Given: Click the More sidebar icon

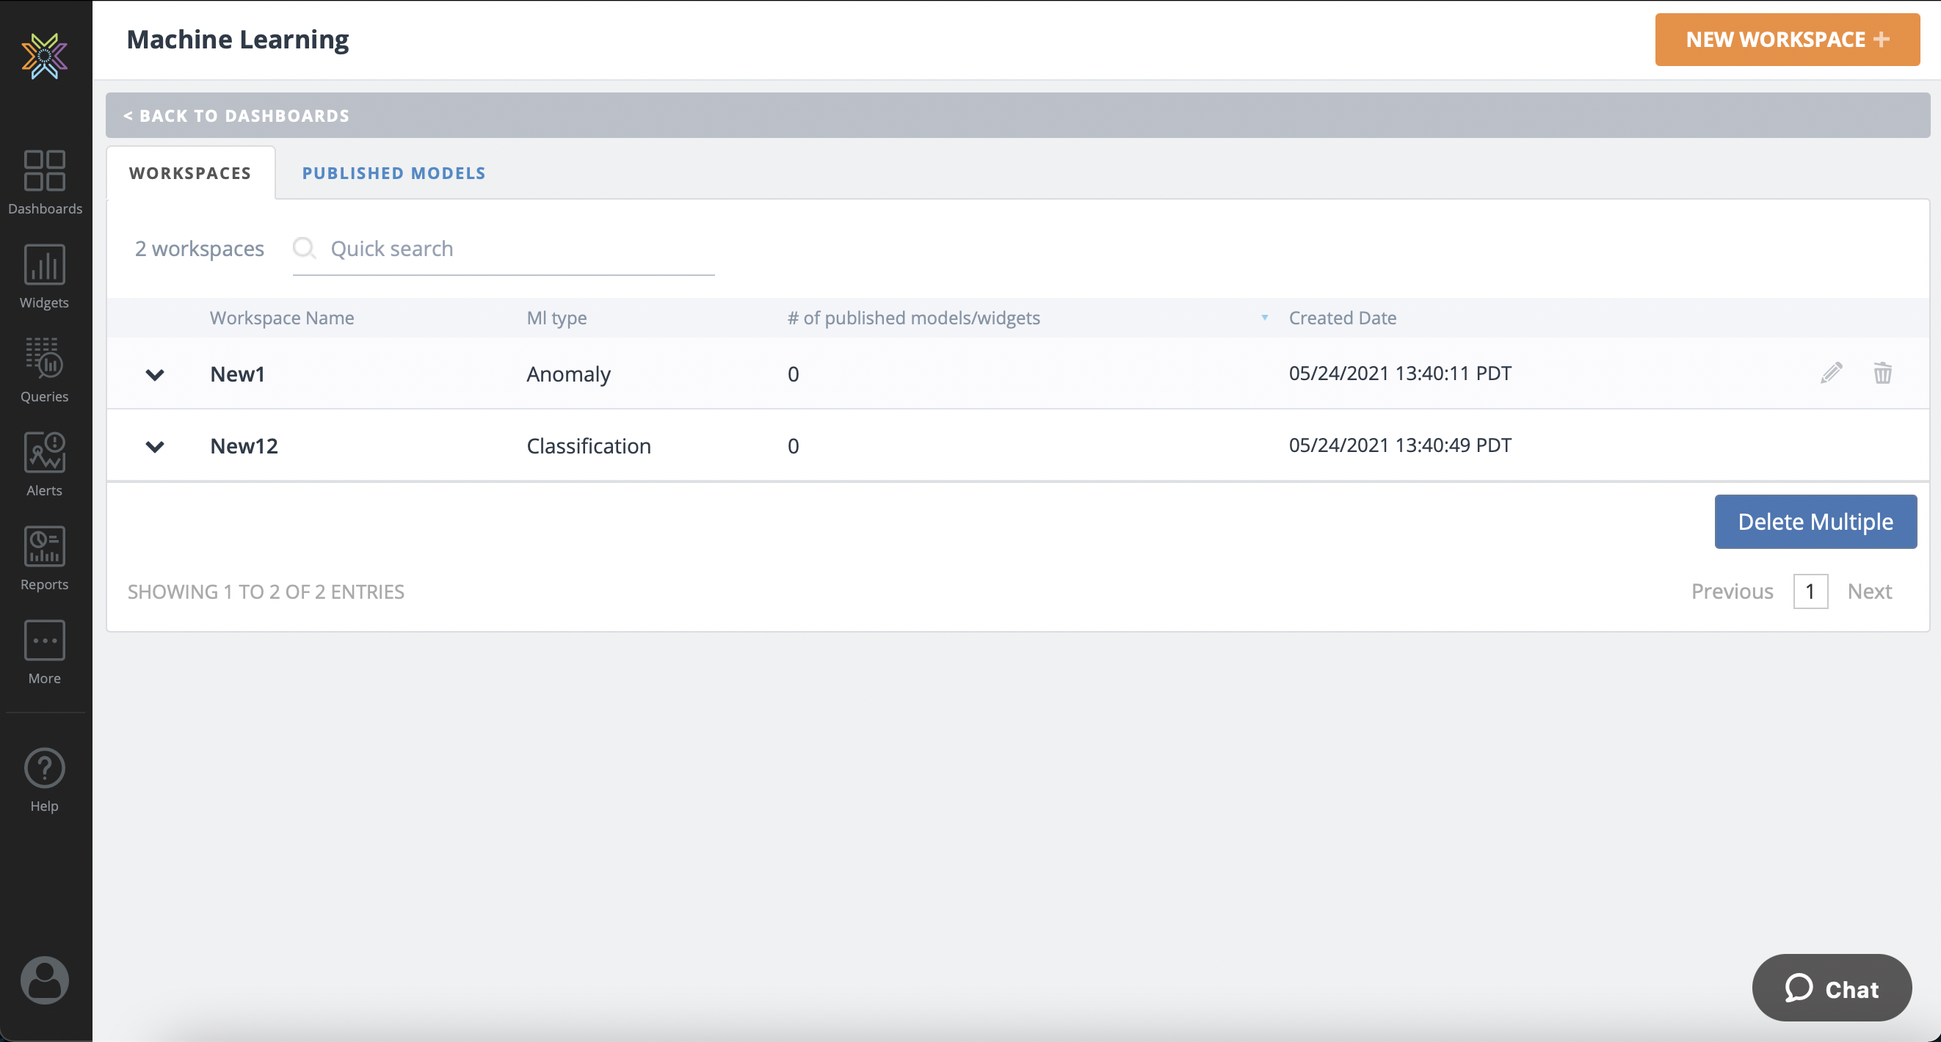Looking at the screenshot, I should pyautogui.click(x=45, y=652).
